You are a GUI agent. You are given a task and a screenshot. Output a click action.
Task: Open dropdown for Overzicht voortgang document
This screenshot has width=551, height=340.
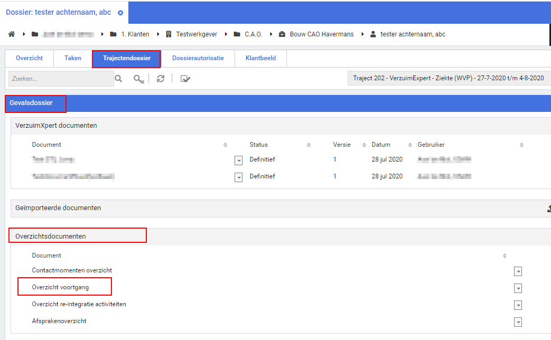[518, 288]
